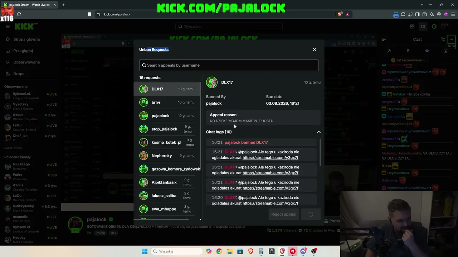Click the music note playlist icon
Screen dimensions: 458x257
pos(410,14)
